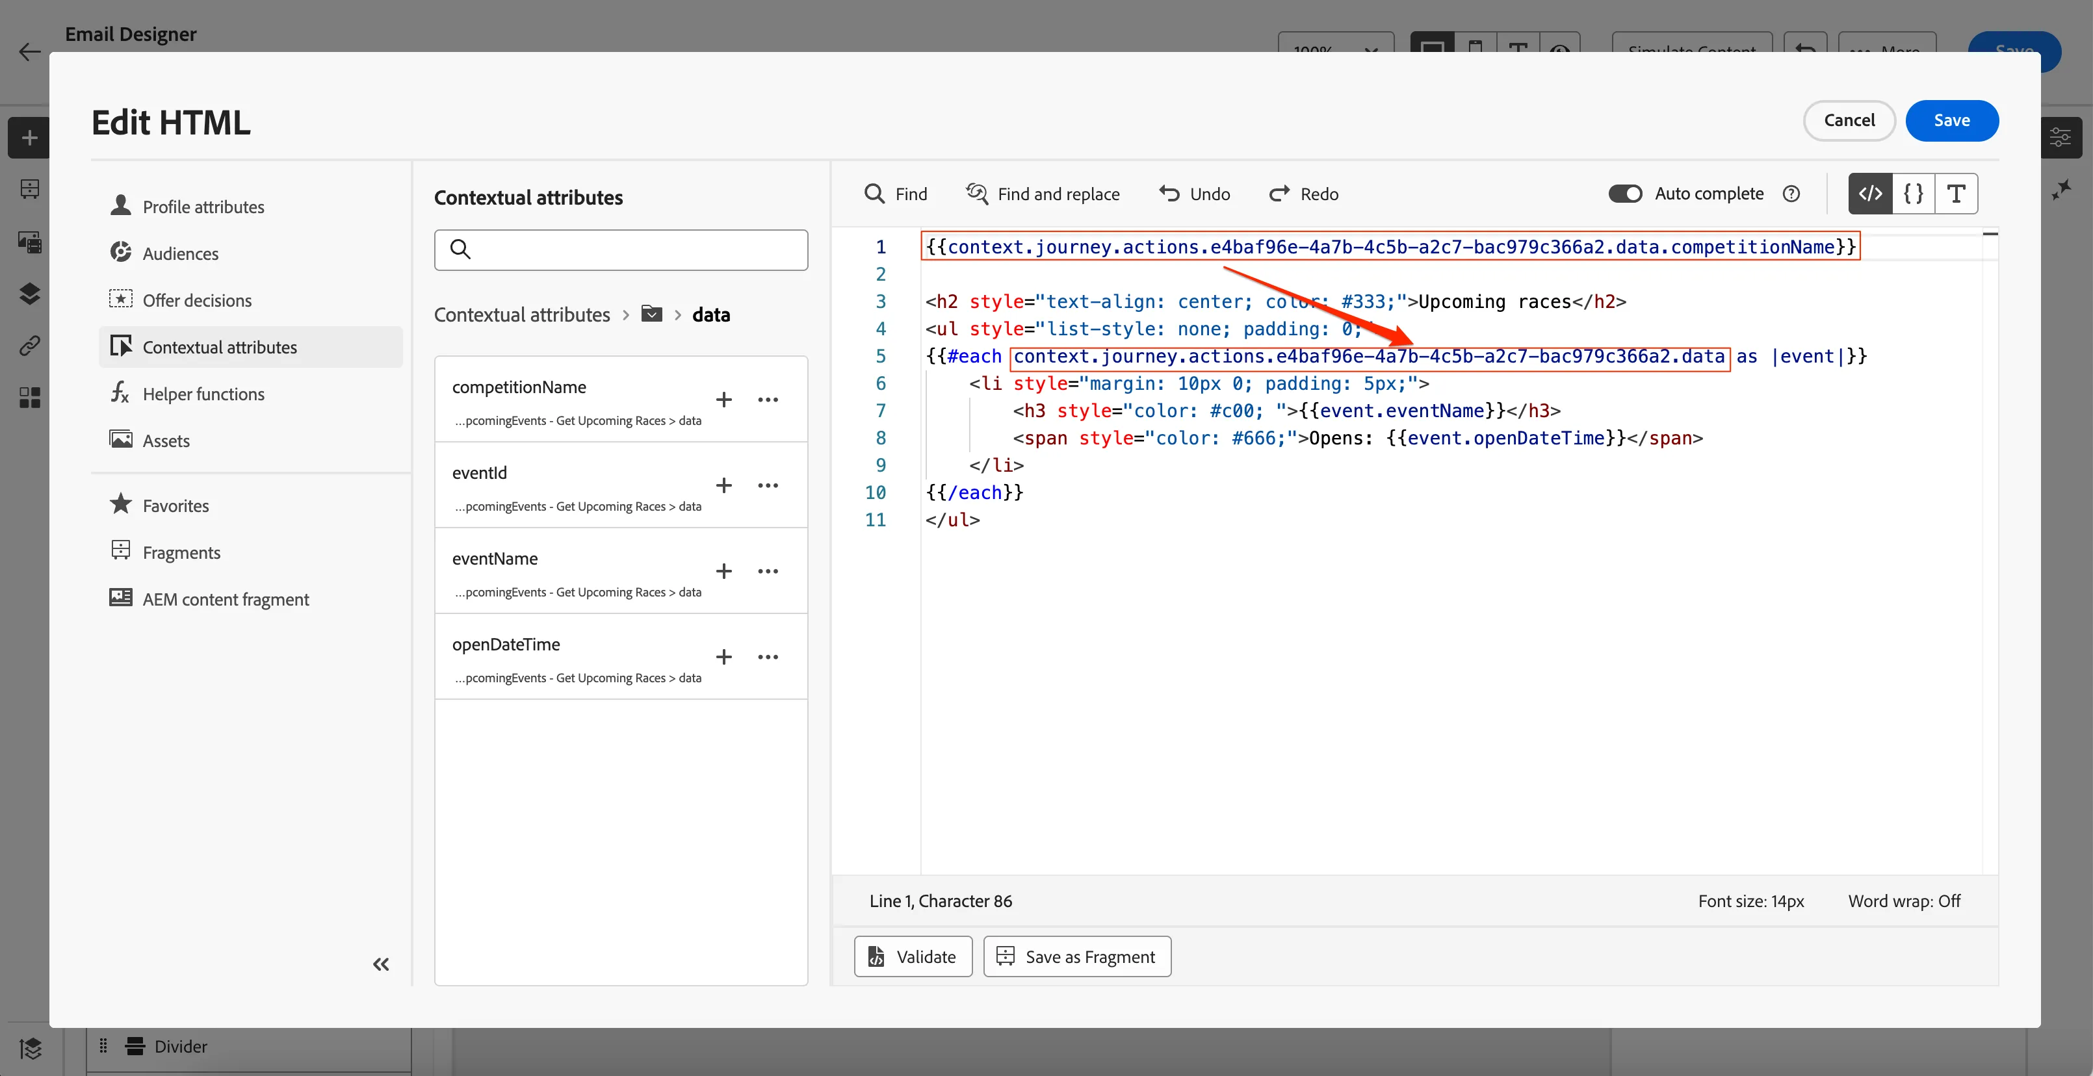The image size is (2093, 1076).
Task: Click the folder icon in breadcrumb
Action: (x=651, y=313)
